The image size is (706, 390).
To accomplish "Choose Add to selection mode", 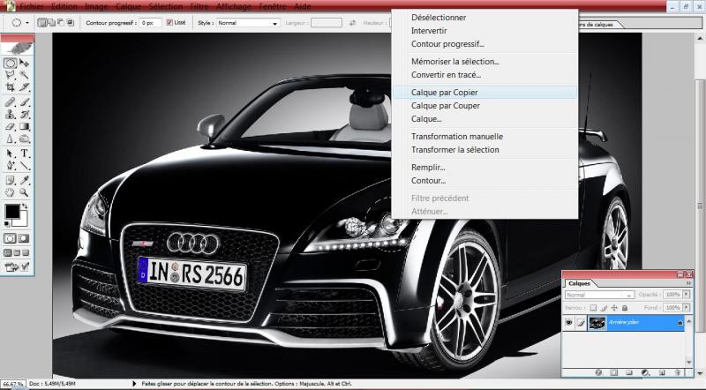I will click(x=51, y=23).
